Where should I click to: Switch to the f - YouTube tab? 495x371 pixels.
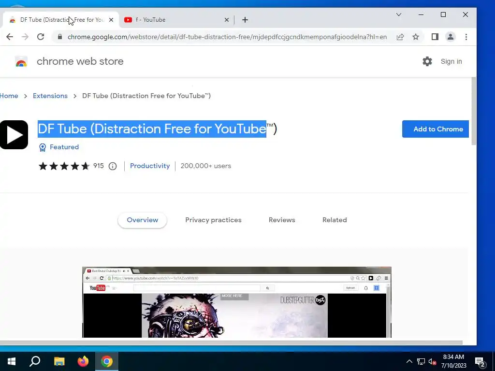point(176,20)
